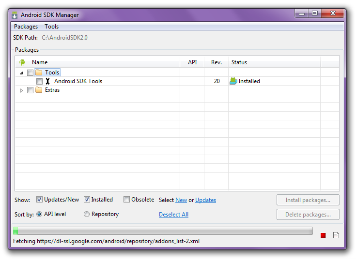Uncheck the Installed filter checkbox

pos(87,199)
